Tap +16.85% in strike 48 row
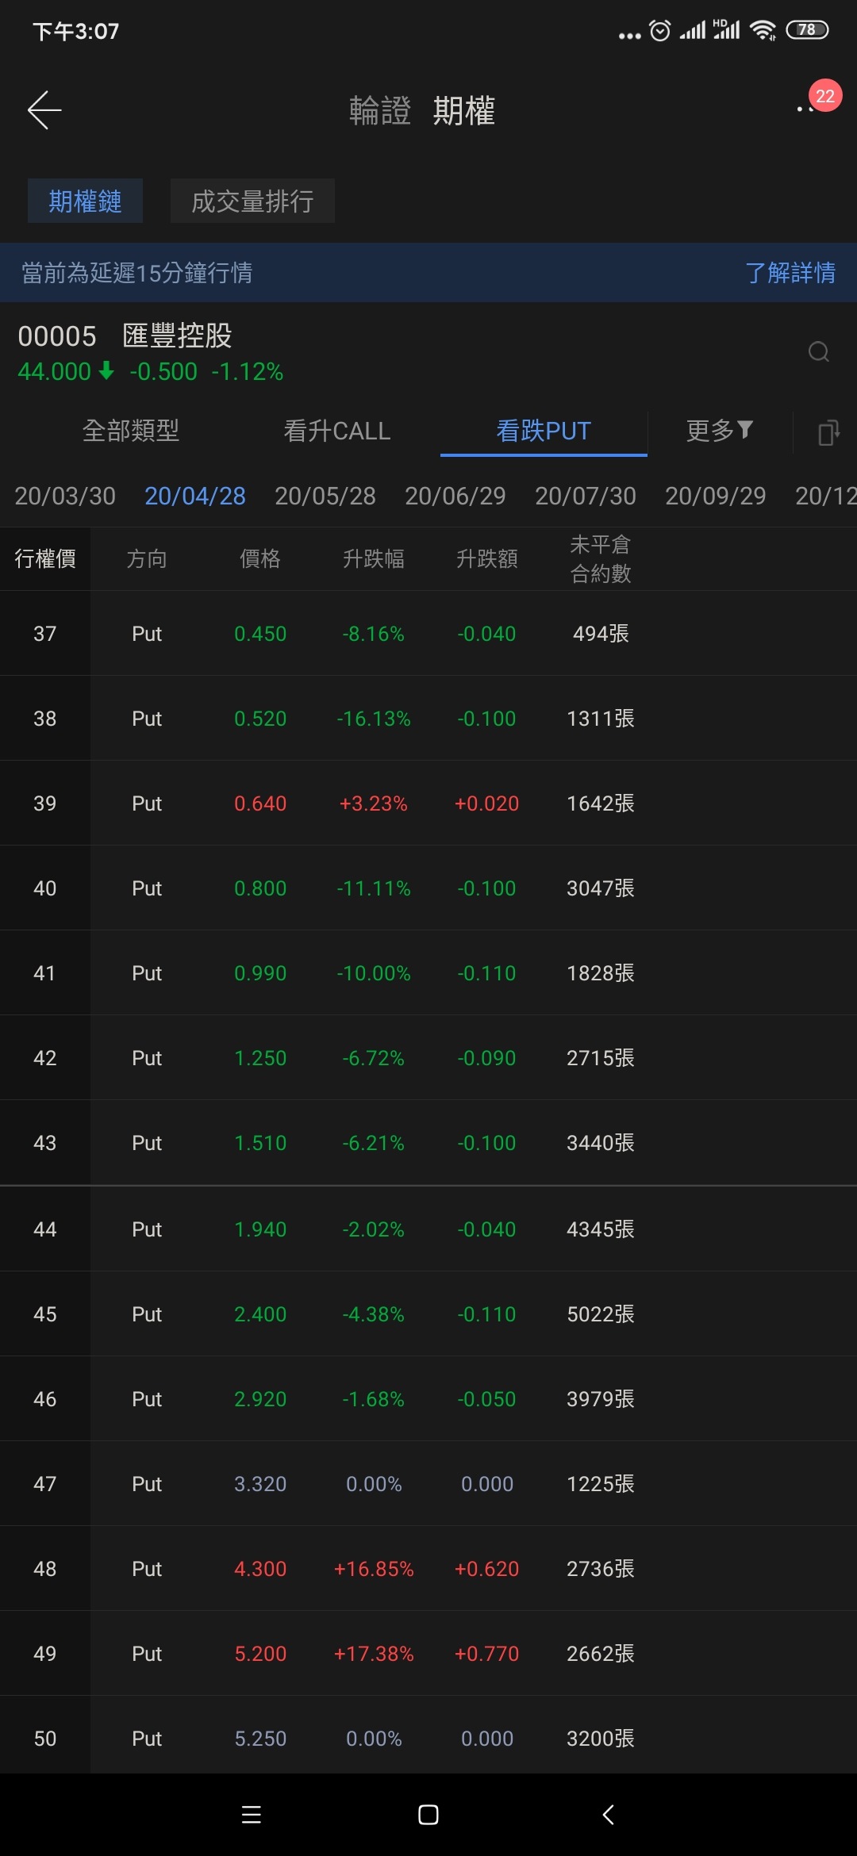Image resolution: width=857 pixels, height=1856 pixels. 374,1569
